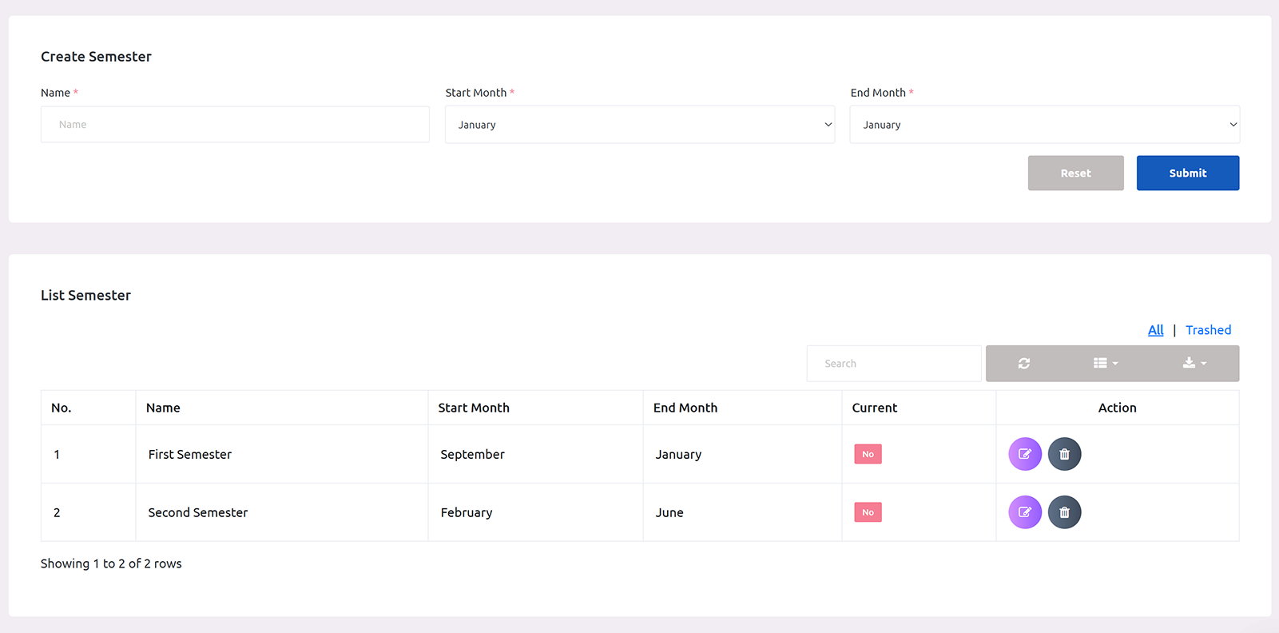Reset the Create Semester form
Viewport: 1279px width, 633px height.
(x=1075, y=173)
